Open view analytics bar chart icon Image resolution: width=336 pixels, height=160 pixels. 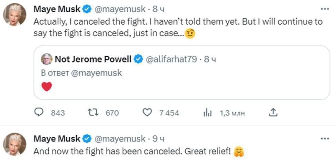click(x=207, y=113)
